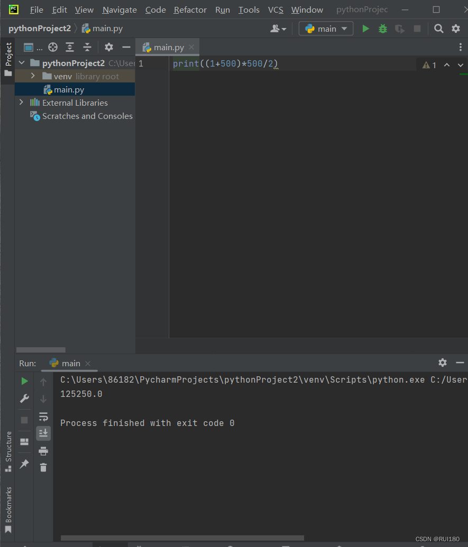
Task: Toggle soft-wrap in Run console
Action: (x=43, y=416)
